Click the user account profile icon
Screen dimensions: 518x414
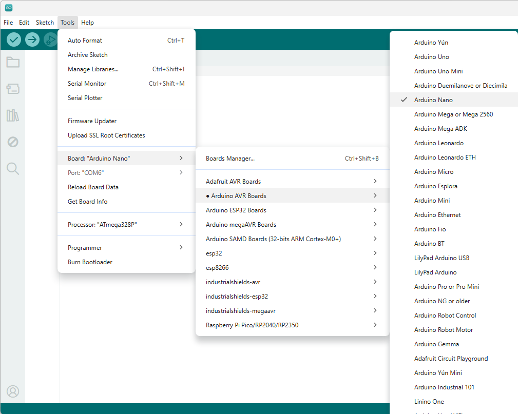pyautogui.click(x=13, y=391)
